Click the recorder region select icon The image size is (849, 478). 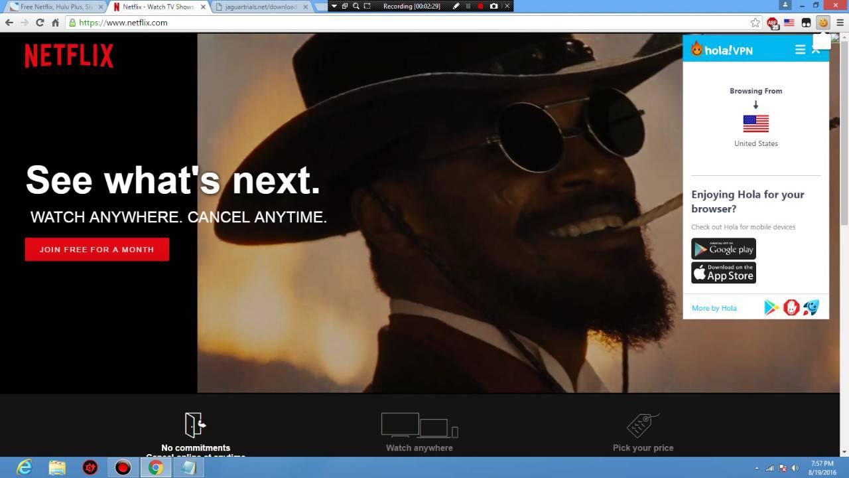(x=367, y=6)
